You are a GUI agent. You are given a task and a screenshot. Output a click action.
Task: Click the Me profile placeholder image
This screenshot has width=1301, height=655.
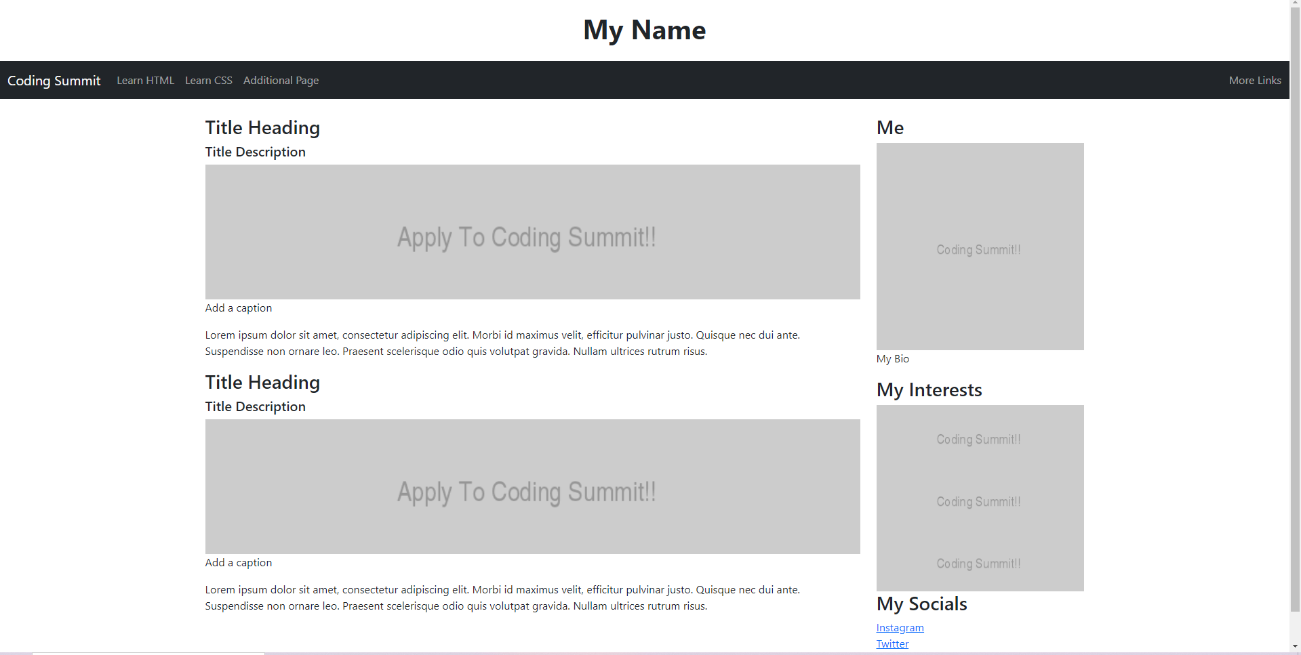tap(980, 247)
